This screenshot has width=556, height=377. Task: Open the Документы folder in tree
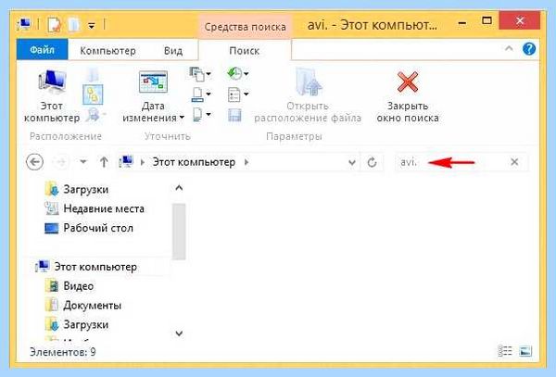(83, 305)
